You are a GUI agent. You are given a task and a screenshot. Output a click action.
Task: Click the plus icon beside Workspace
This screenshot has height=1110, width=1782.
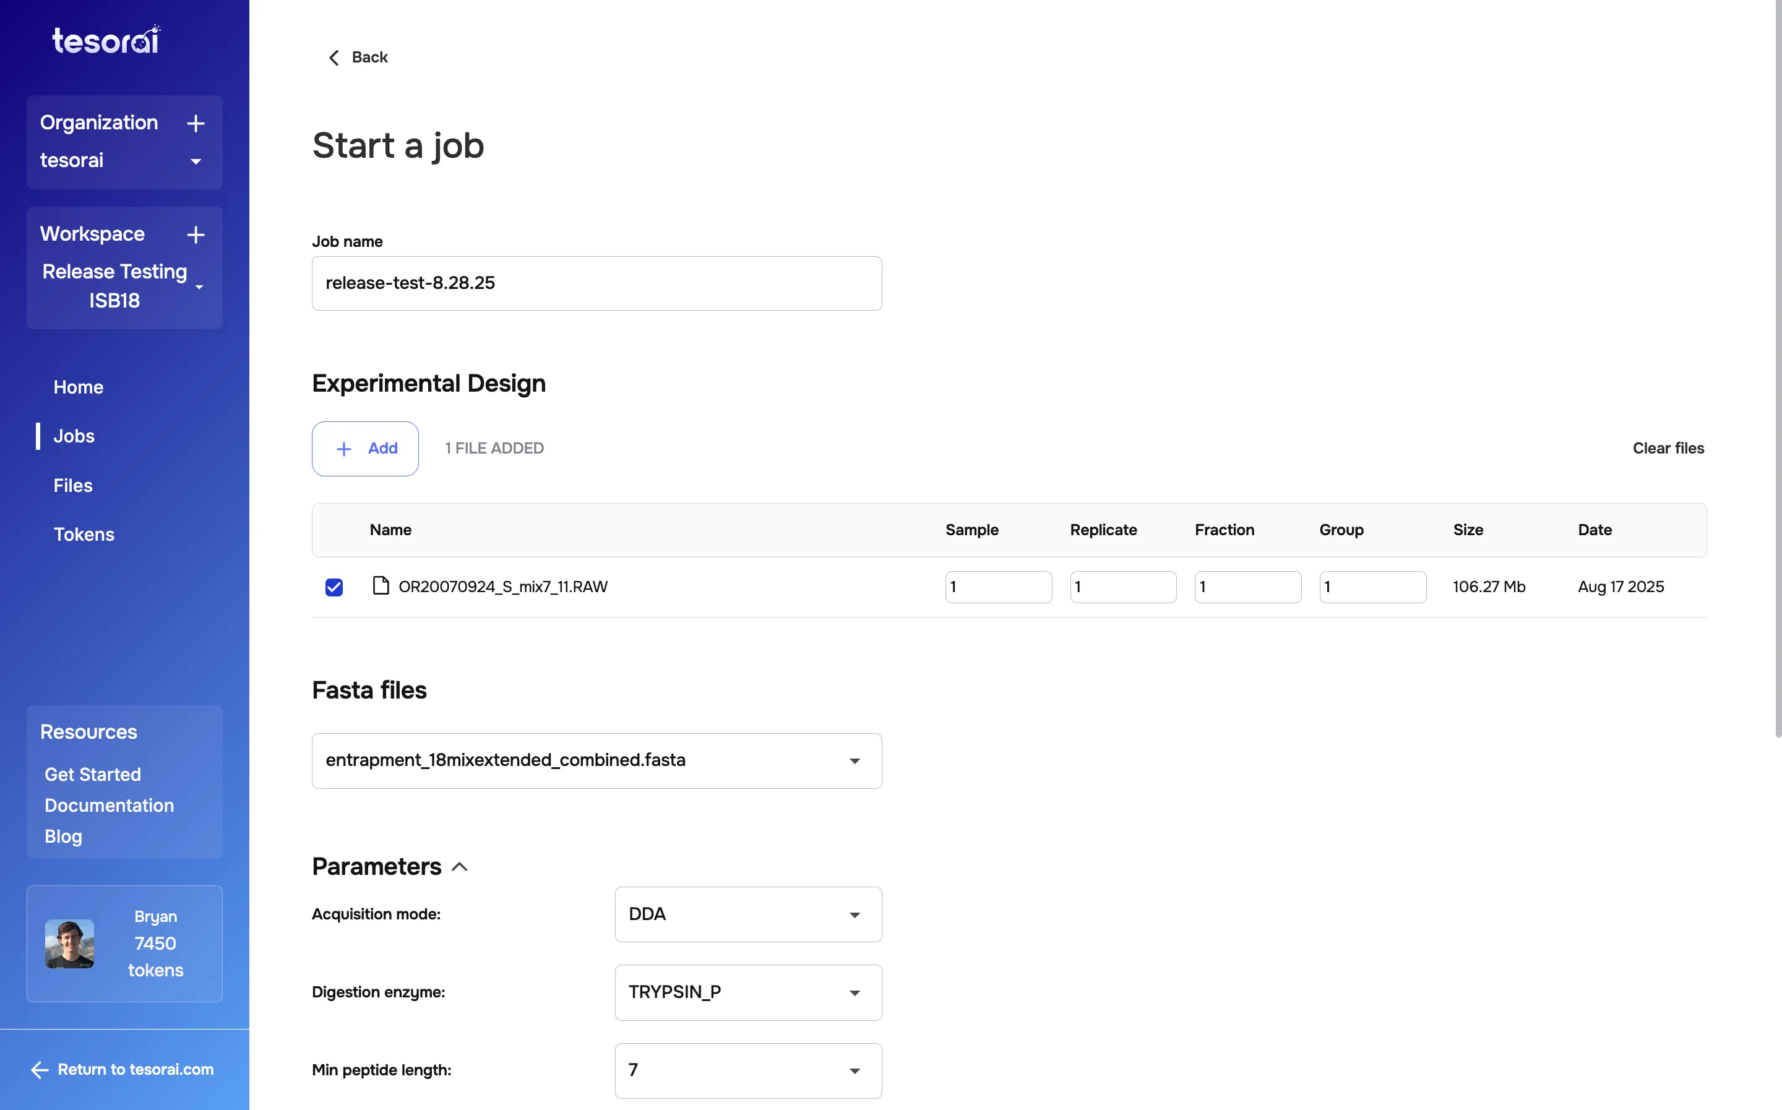click(x=196, y=234)
